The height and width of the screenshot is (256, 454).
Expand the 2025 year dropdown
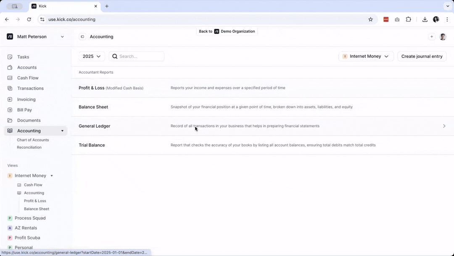click(92, 56)
